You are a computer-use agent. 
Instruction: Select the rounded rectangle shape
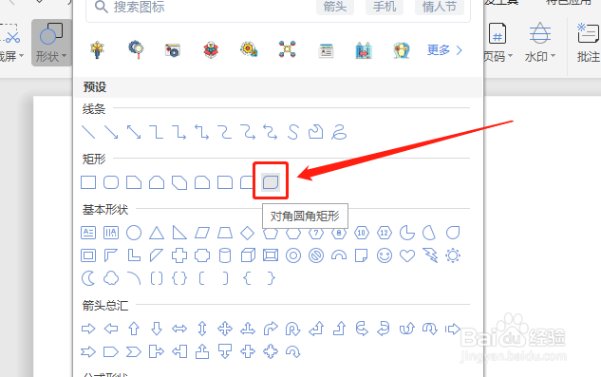(111, 182)
